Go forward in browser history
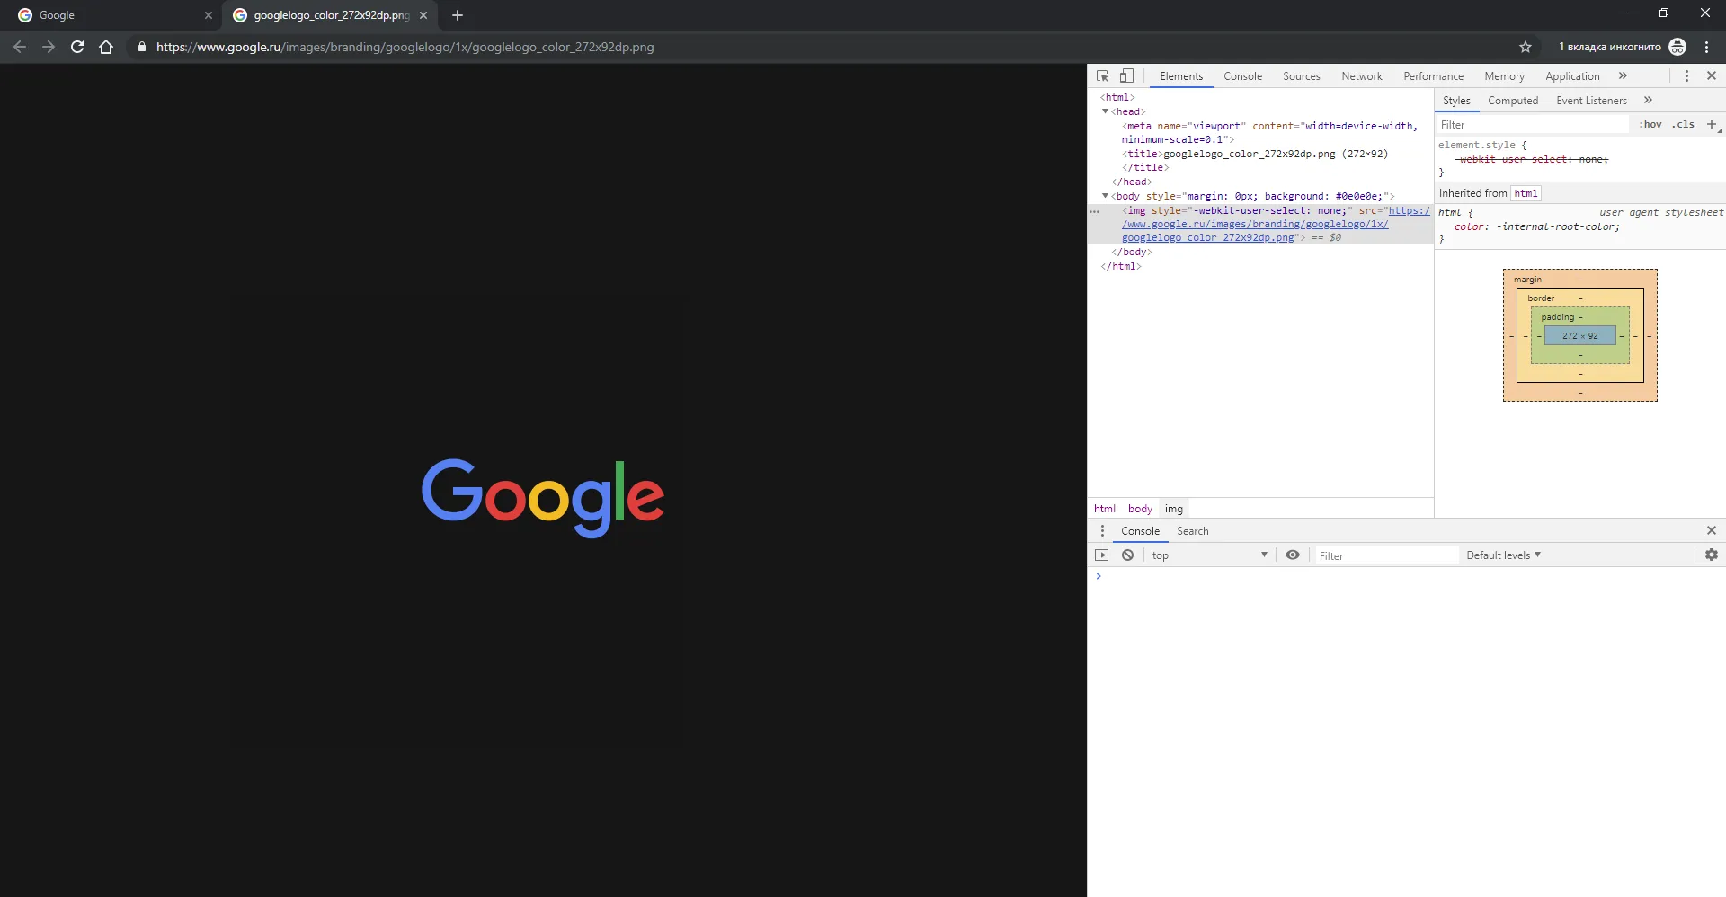This screenshot has width=1726, height=897. click(49, 47)
